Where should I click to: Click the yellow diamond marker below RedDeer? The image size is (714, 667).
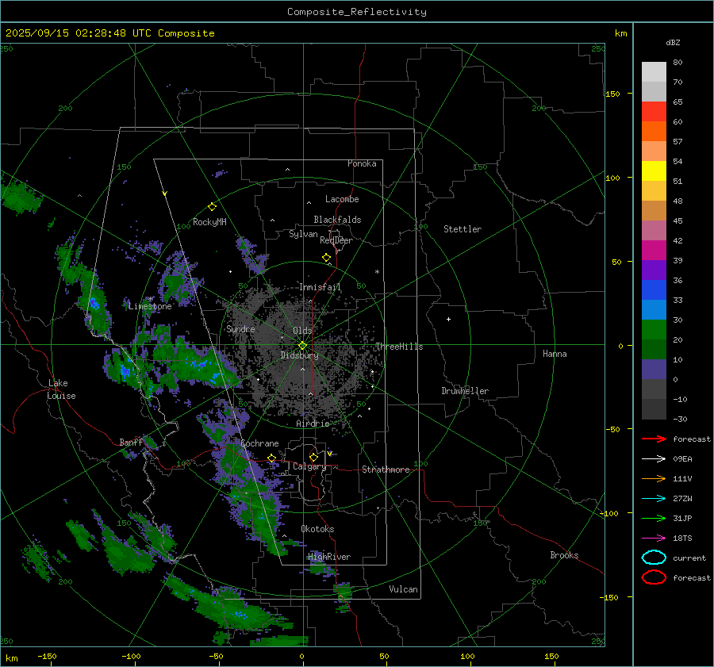point(326,258)
